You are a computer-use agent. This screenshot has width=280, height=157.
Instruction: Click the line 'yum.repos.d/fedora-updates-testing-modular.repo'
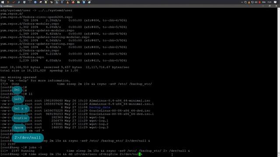pyautogui.click(x=45, y=37)
